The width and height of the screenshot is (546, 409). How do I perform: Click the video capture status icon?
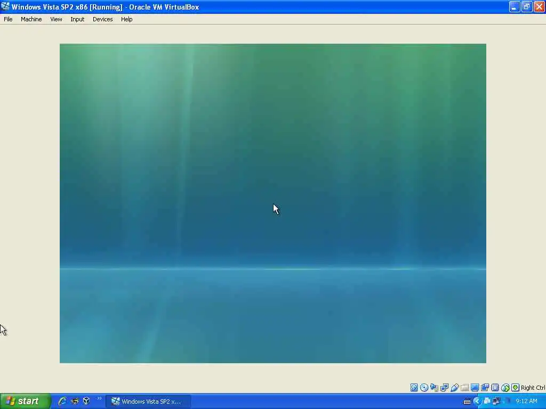[x=485, y=388]
